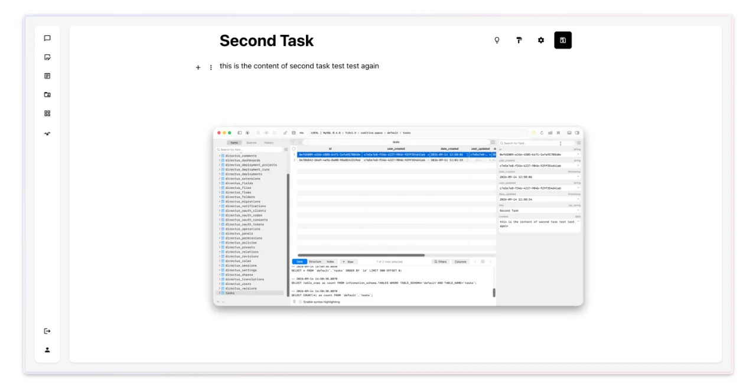Add a new block with plus icon
Image resolution: width=756 pixels, height=387 pixels.
coord(198,67)
